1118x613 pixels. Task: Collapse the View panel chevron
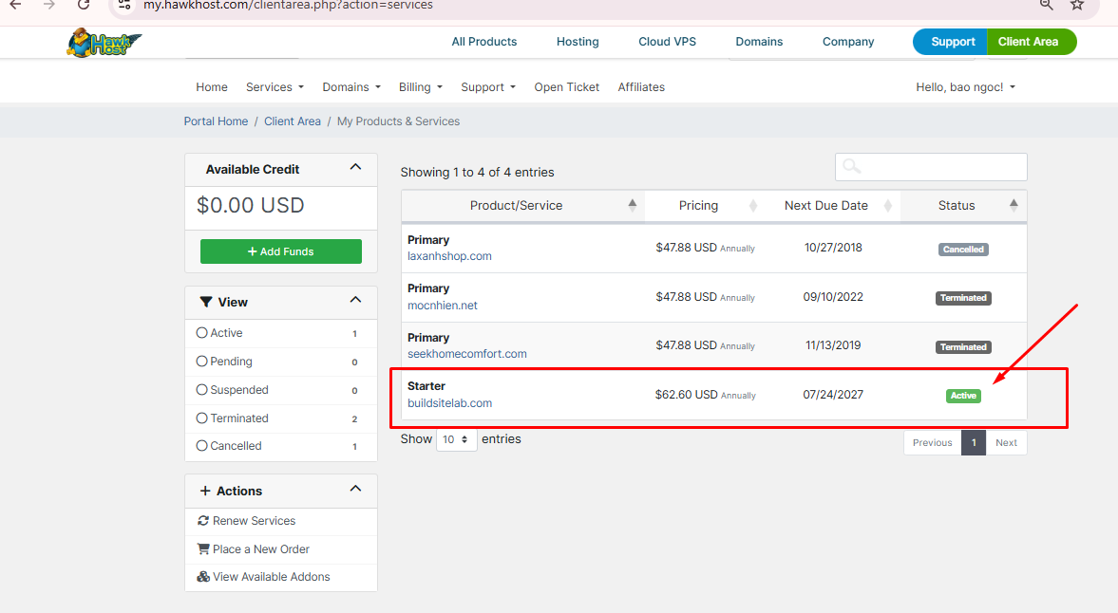(355, 300)
